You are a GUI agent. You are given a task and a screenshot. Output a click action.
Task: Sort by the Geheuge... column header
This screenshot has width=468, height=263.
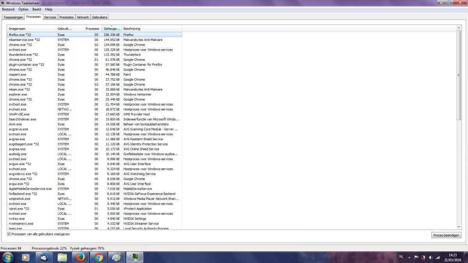112,29
